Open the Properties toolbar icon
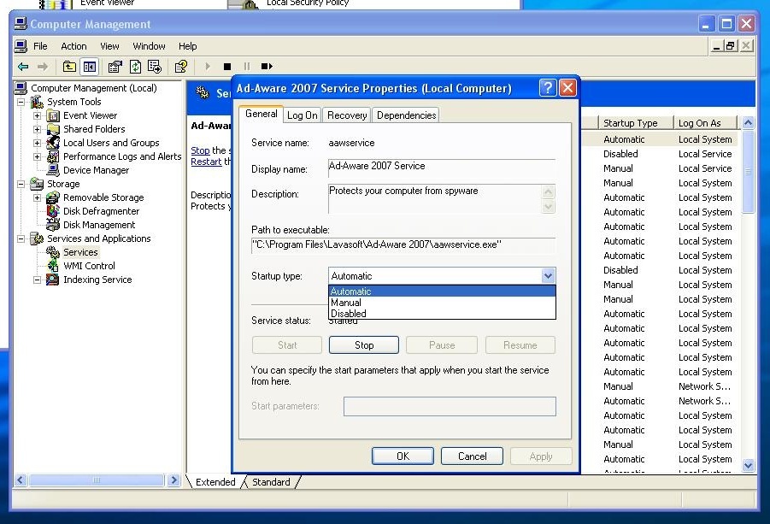770x524 pixels. point(115,67)
